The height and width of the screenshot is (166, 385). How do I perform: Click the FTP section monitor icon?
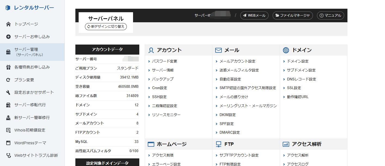pyautogui.click(x=218, y=144)
